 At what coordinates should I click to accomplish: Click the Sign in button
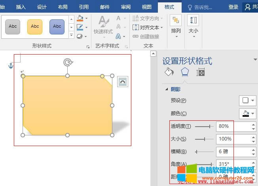tap(233, 7)
